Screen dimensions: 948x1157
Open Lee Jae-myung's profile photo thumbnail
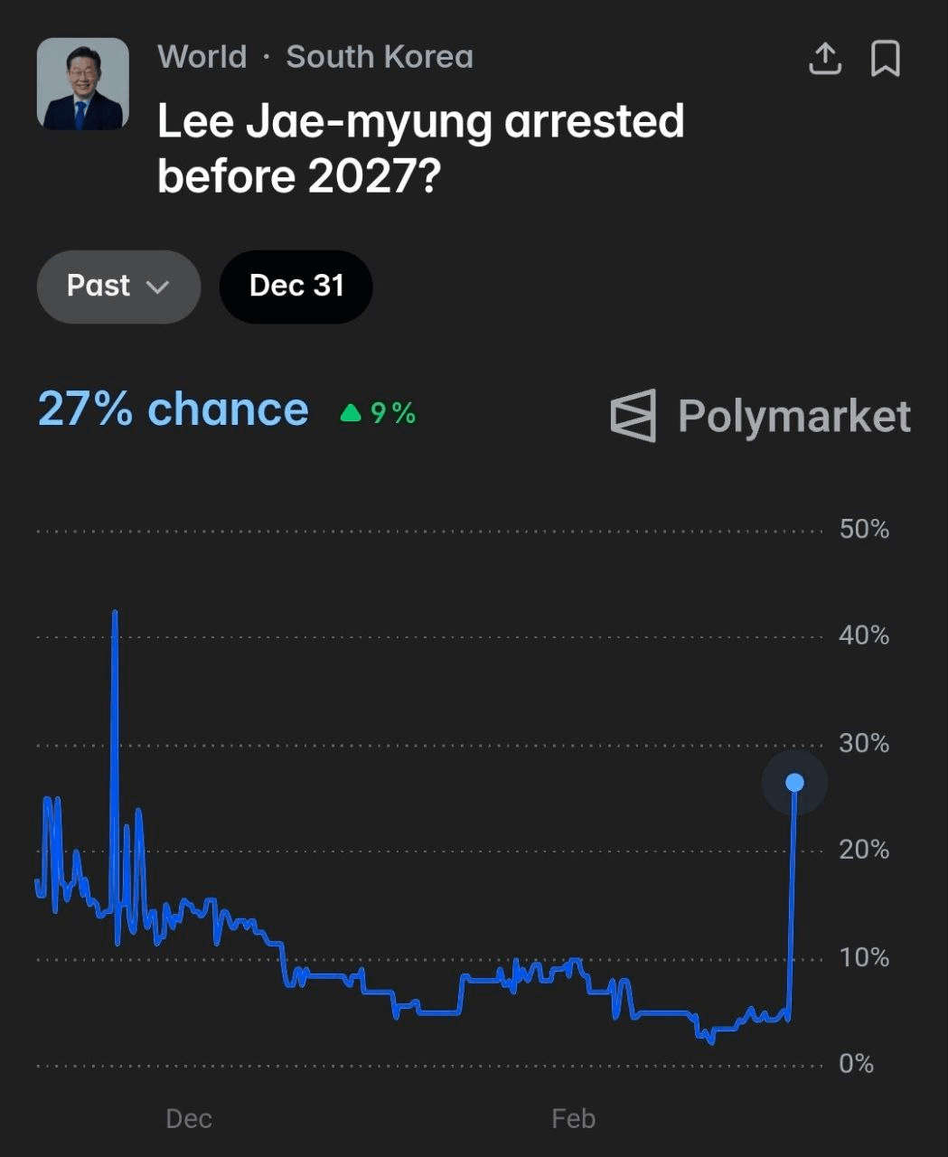click(83, 84)
